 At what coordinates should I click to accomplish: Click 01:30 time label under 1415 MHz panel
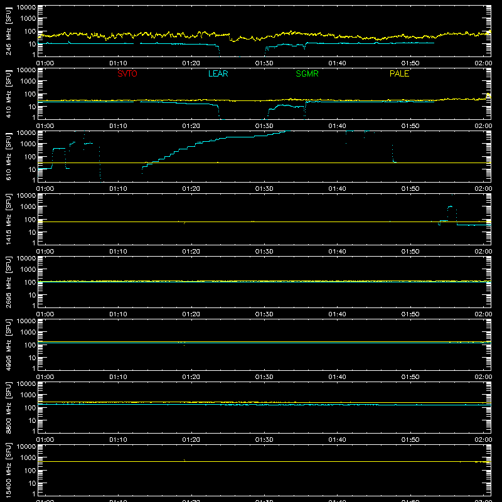264,252
